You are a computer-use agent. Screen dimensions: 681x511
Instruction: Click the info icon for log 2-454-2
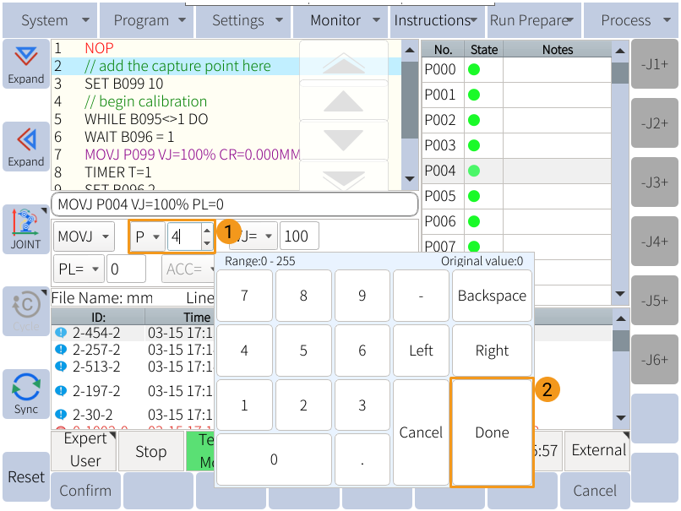60,333
